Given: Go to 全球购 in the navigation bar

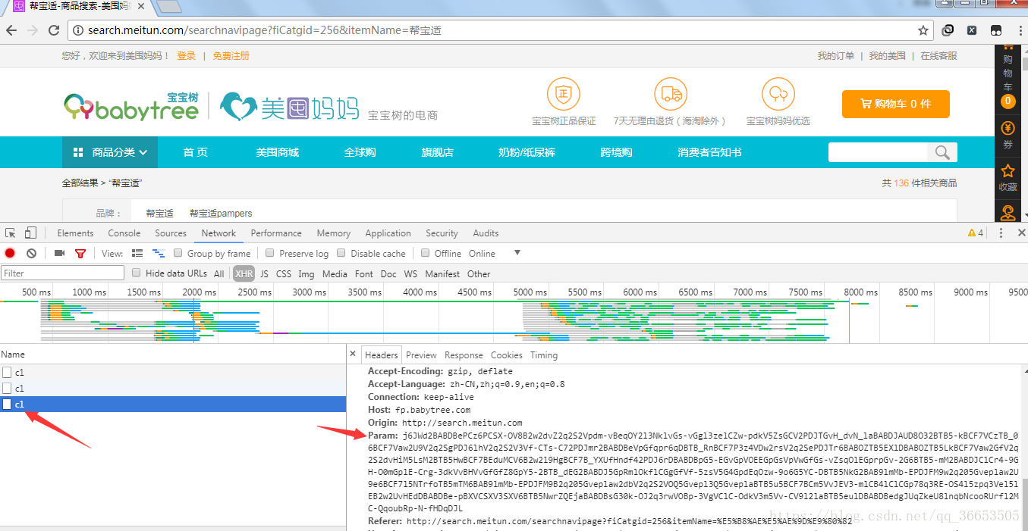Looking at the screenshot, I should click(360, 152).
